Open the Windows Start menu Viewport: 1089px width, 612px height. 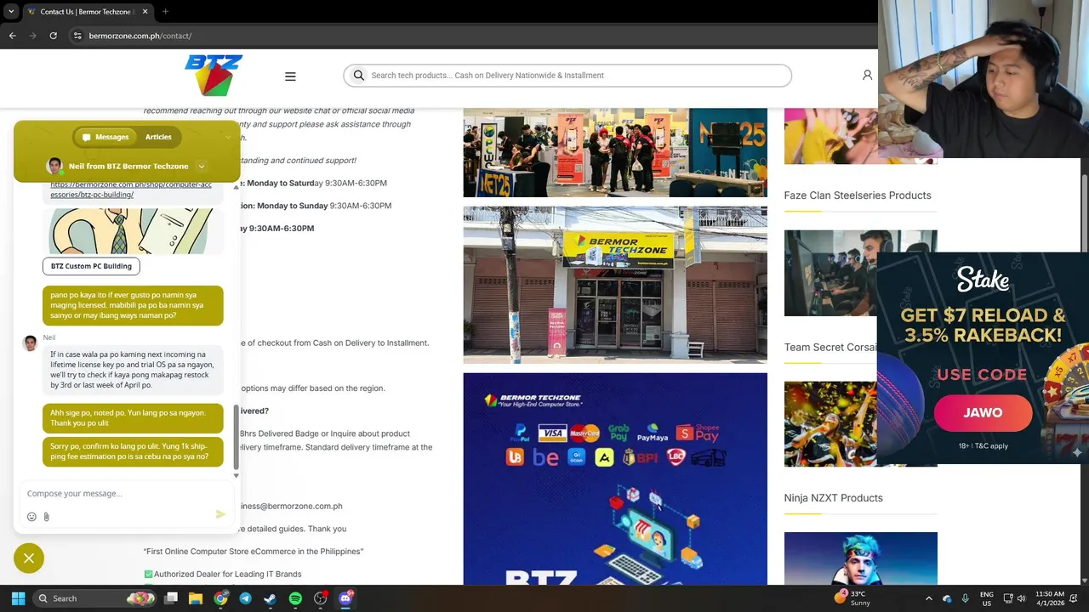18,598
